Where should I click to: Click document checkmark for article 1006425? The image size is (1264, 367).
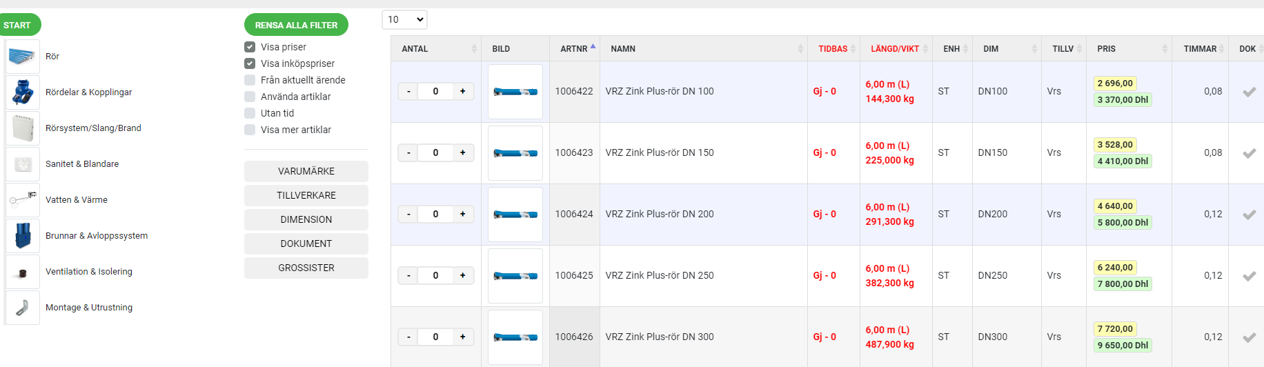pos(1249,276)
